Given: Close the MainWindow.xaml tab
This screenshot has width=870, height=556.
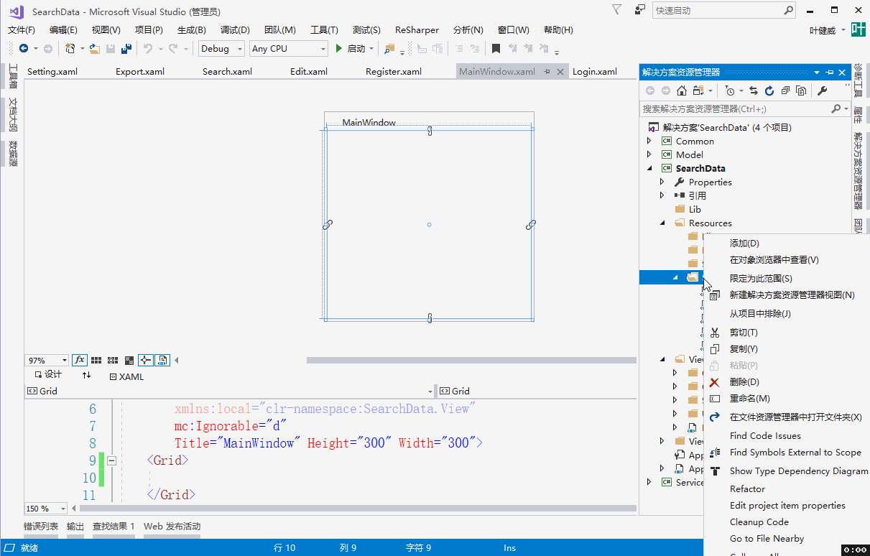Looking at the screenshot, I should tap(560, 72).
